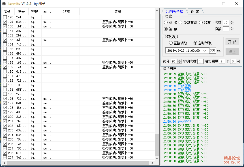Viewport: 244px width, 167px height.
Task: Click account cell 743... in row 184
Action: 21,44
